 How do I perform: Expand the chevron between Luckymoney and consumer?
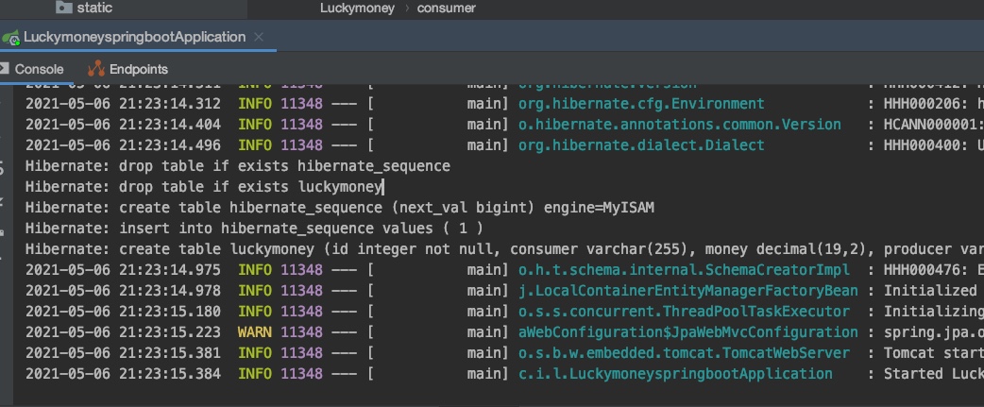tap(407, 8)
